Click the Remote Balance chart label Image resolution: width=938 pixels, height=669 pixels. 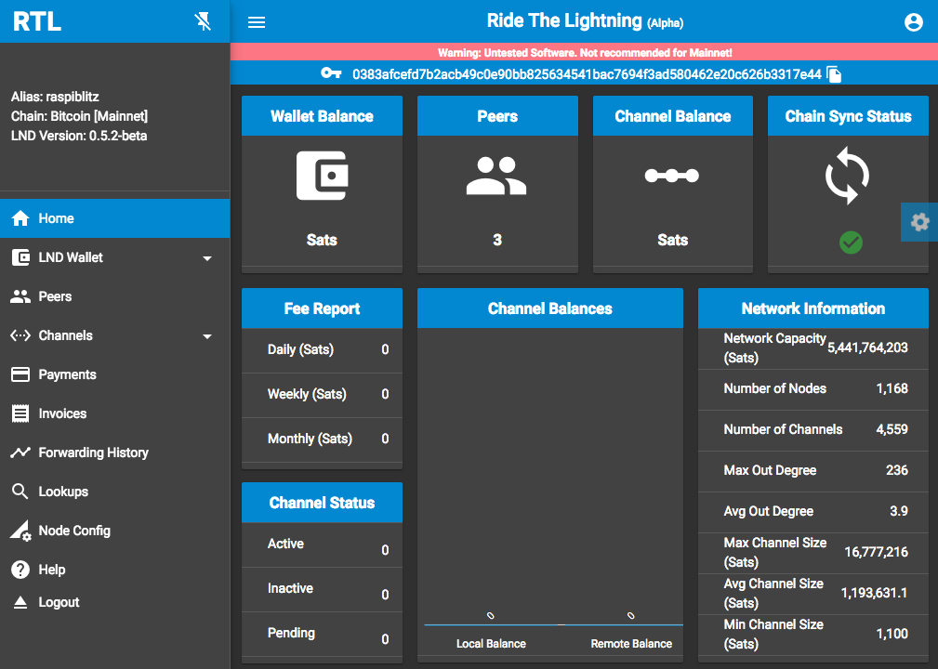tap(631, 644)
